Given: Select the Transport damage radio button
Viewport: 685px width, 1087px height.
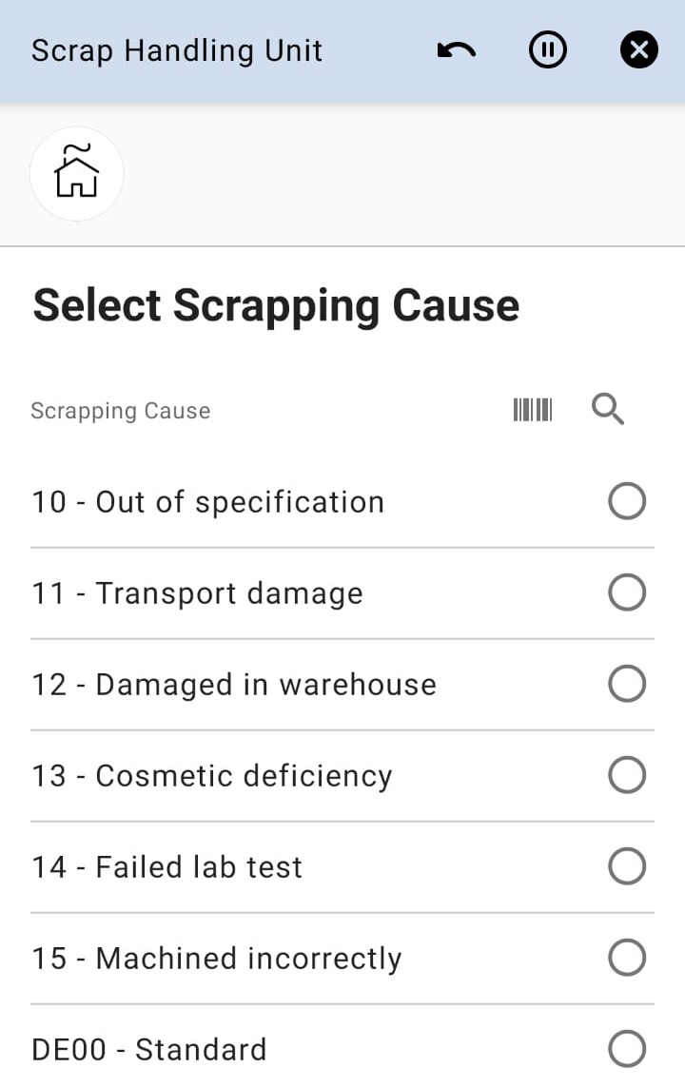Looking at the screenshot, I should point(627,592).
